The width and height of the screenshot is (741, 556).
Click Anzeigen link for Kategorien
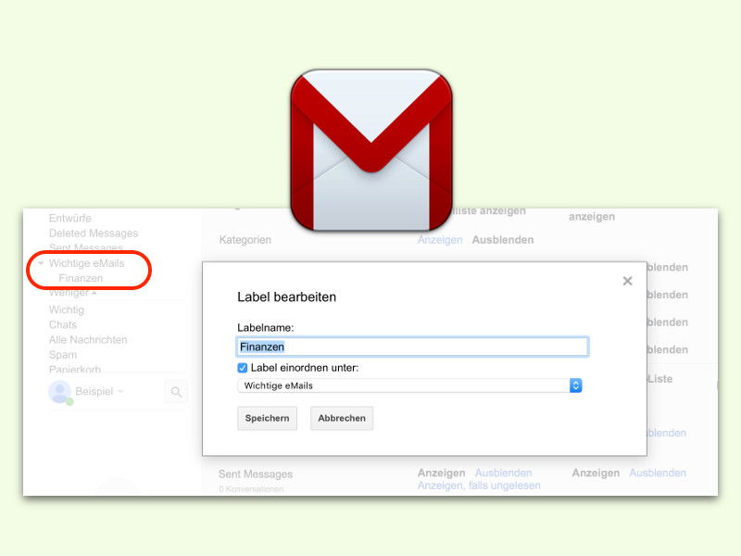(440, 240)
